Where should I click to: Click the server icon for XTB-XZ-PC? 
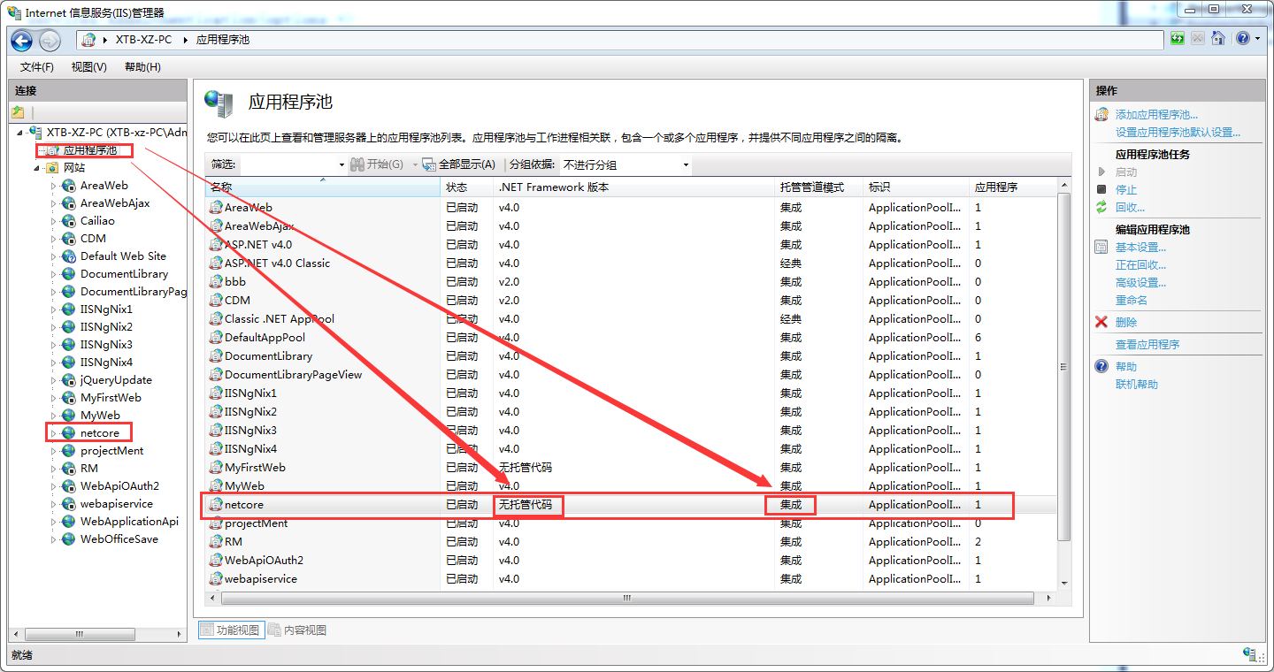(36, 133)
